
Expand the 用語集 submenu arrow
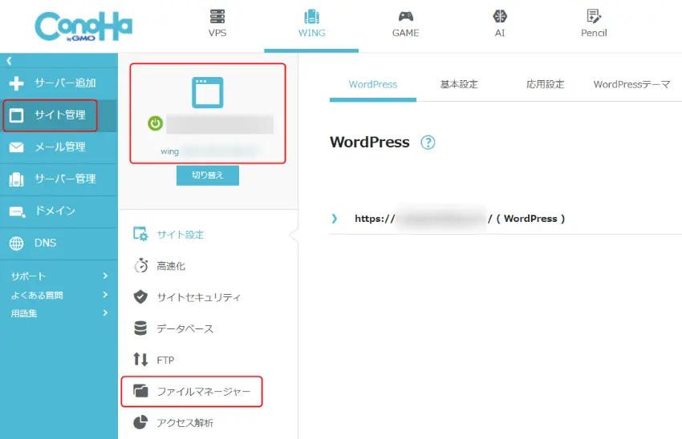pos(105,312)
